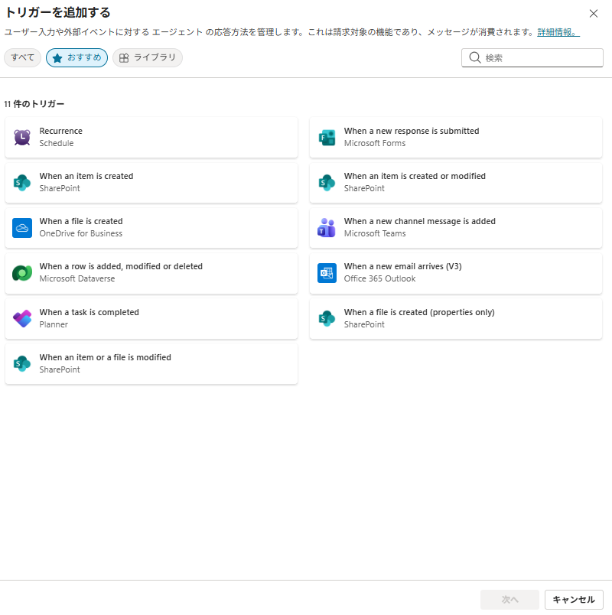Select the Recurrence trigger title
Screen dimensions: 612x615
60,131
